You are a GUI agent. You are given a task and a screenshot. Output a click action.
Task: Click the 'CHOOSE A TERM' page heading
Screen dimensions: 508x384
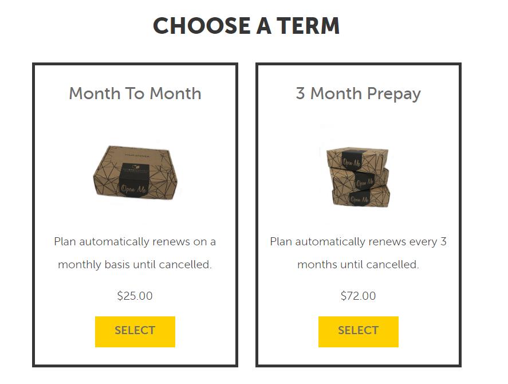click(246, 26)
